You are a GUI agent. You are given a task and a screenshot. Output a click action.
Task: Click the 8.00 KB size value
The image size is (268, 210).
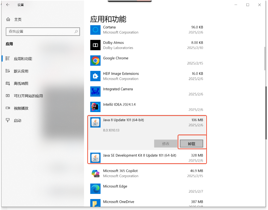(197, 43)
